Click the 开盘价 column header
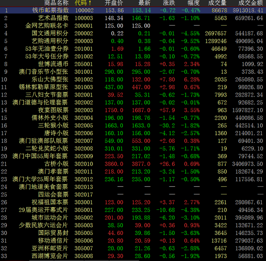 [x=114, y=3]
